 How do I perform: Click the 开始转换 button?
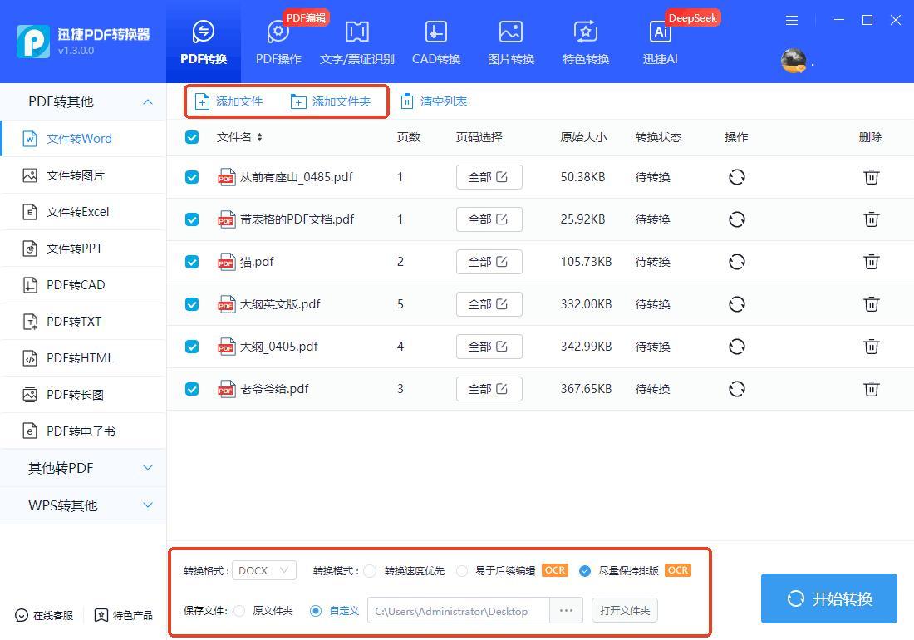point(828,598)
